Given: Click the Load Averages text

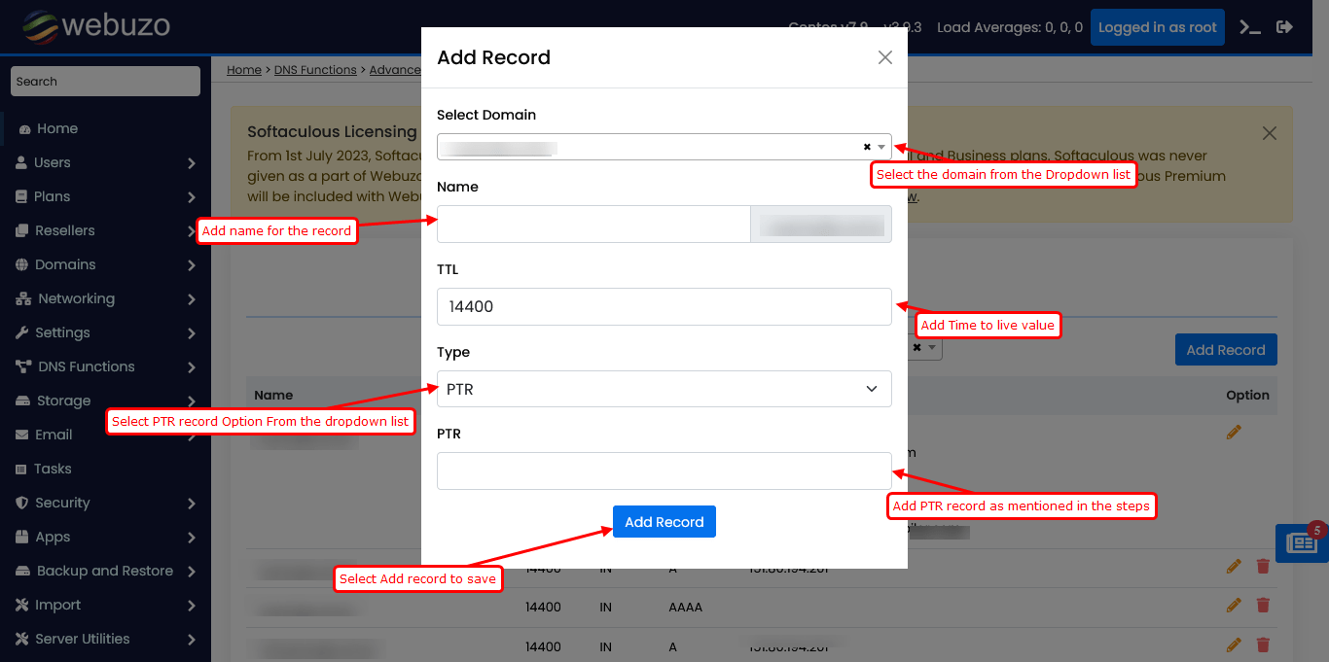Looking at the screenshot, I should coord(1010,27).
